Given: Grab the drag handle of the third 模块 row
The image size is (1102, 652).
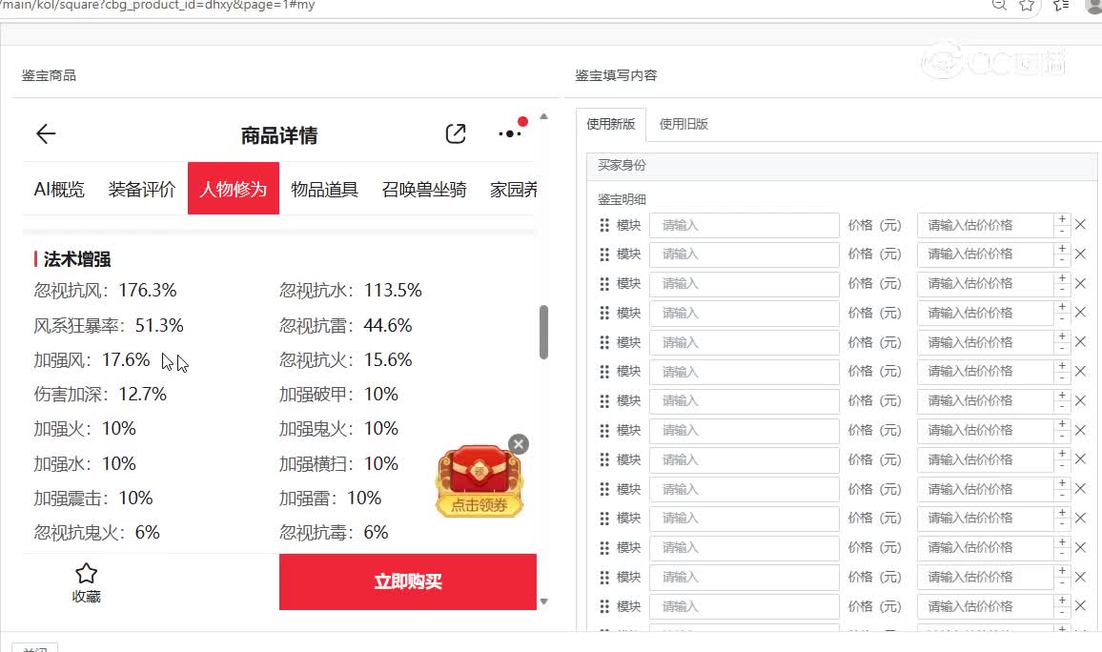Looking at the screenshot, I should [x=604, y=284].
